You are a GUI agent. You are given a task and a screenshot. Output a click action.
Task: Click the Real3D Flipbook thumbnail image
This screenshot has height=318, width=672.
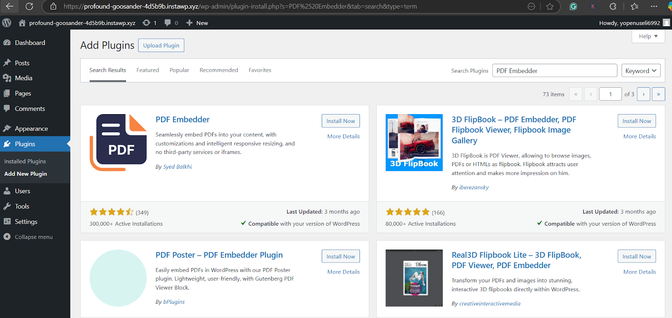pyautogui.click(x=414, y=278)
